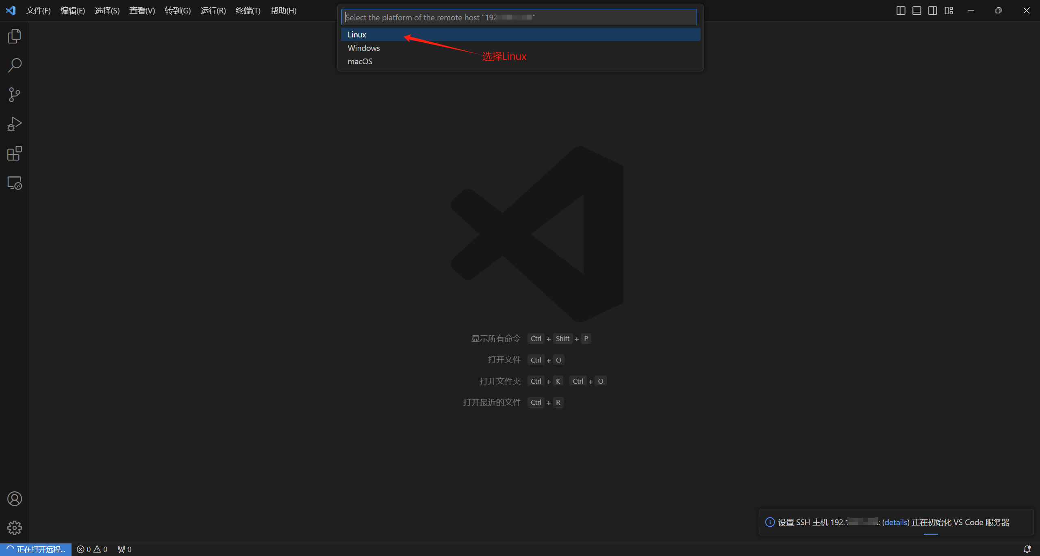
Task: Open the Manage gear icon
Action: [14, 528]
